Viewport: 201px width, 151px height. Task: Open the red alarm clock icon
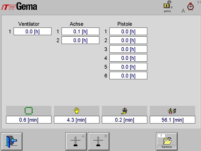tap(190, 6)
